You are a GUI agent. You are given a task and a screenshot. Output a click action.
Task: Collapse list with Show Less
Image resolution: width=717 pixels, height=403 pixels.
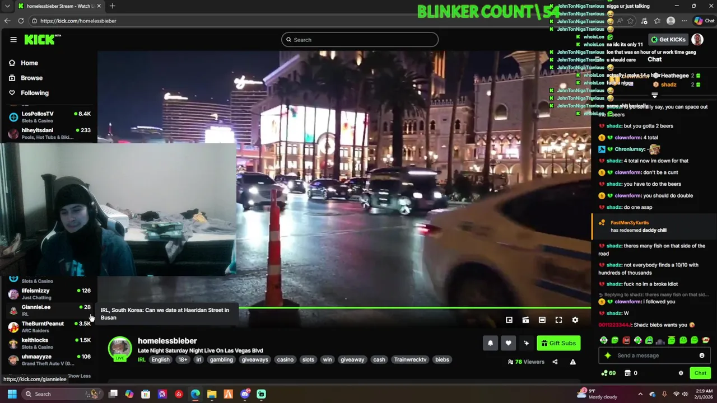click(x=79, y=376)
